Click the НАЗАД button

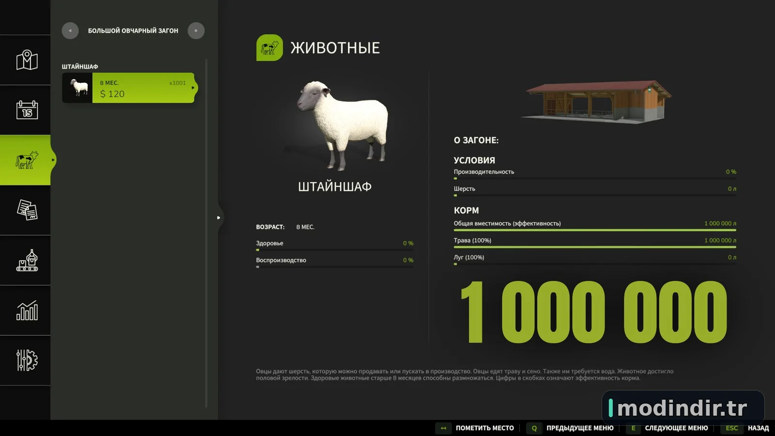point(745,428)
